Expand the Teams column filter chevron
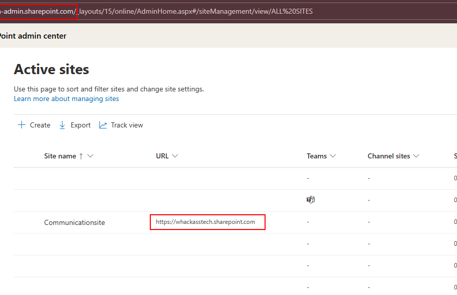 pyautogui.click(x=333, y=156)
